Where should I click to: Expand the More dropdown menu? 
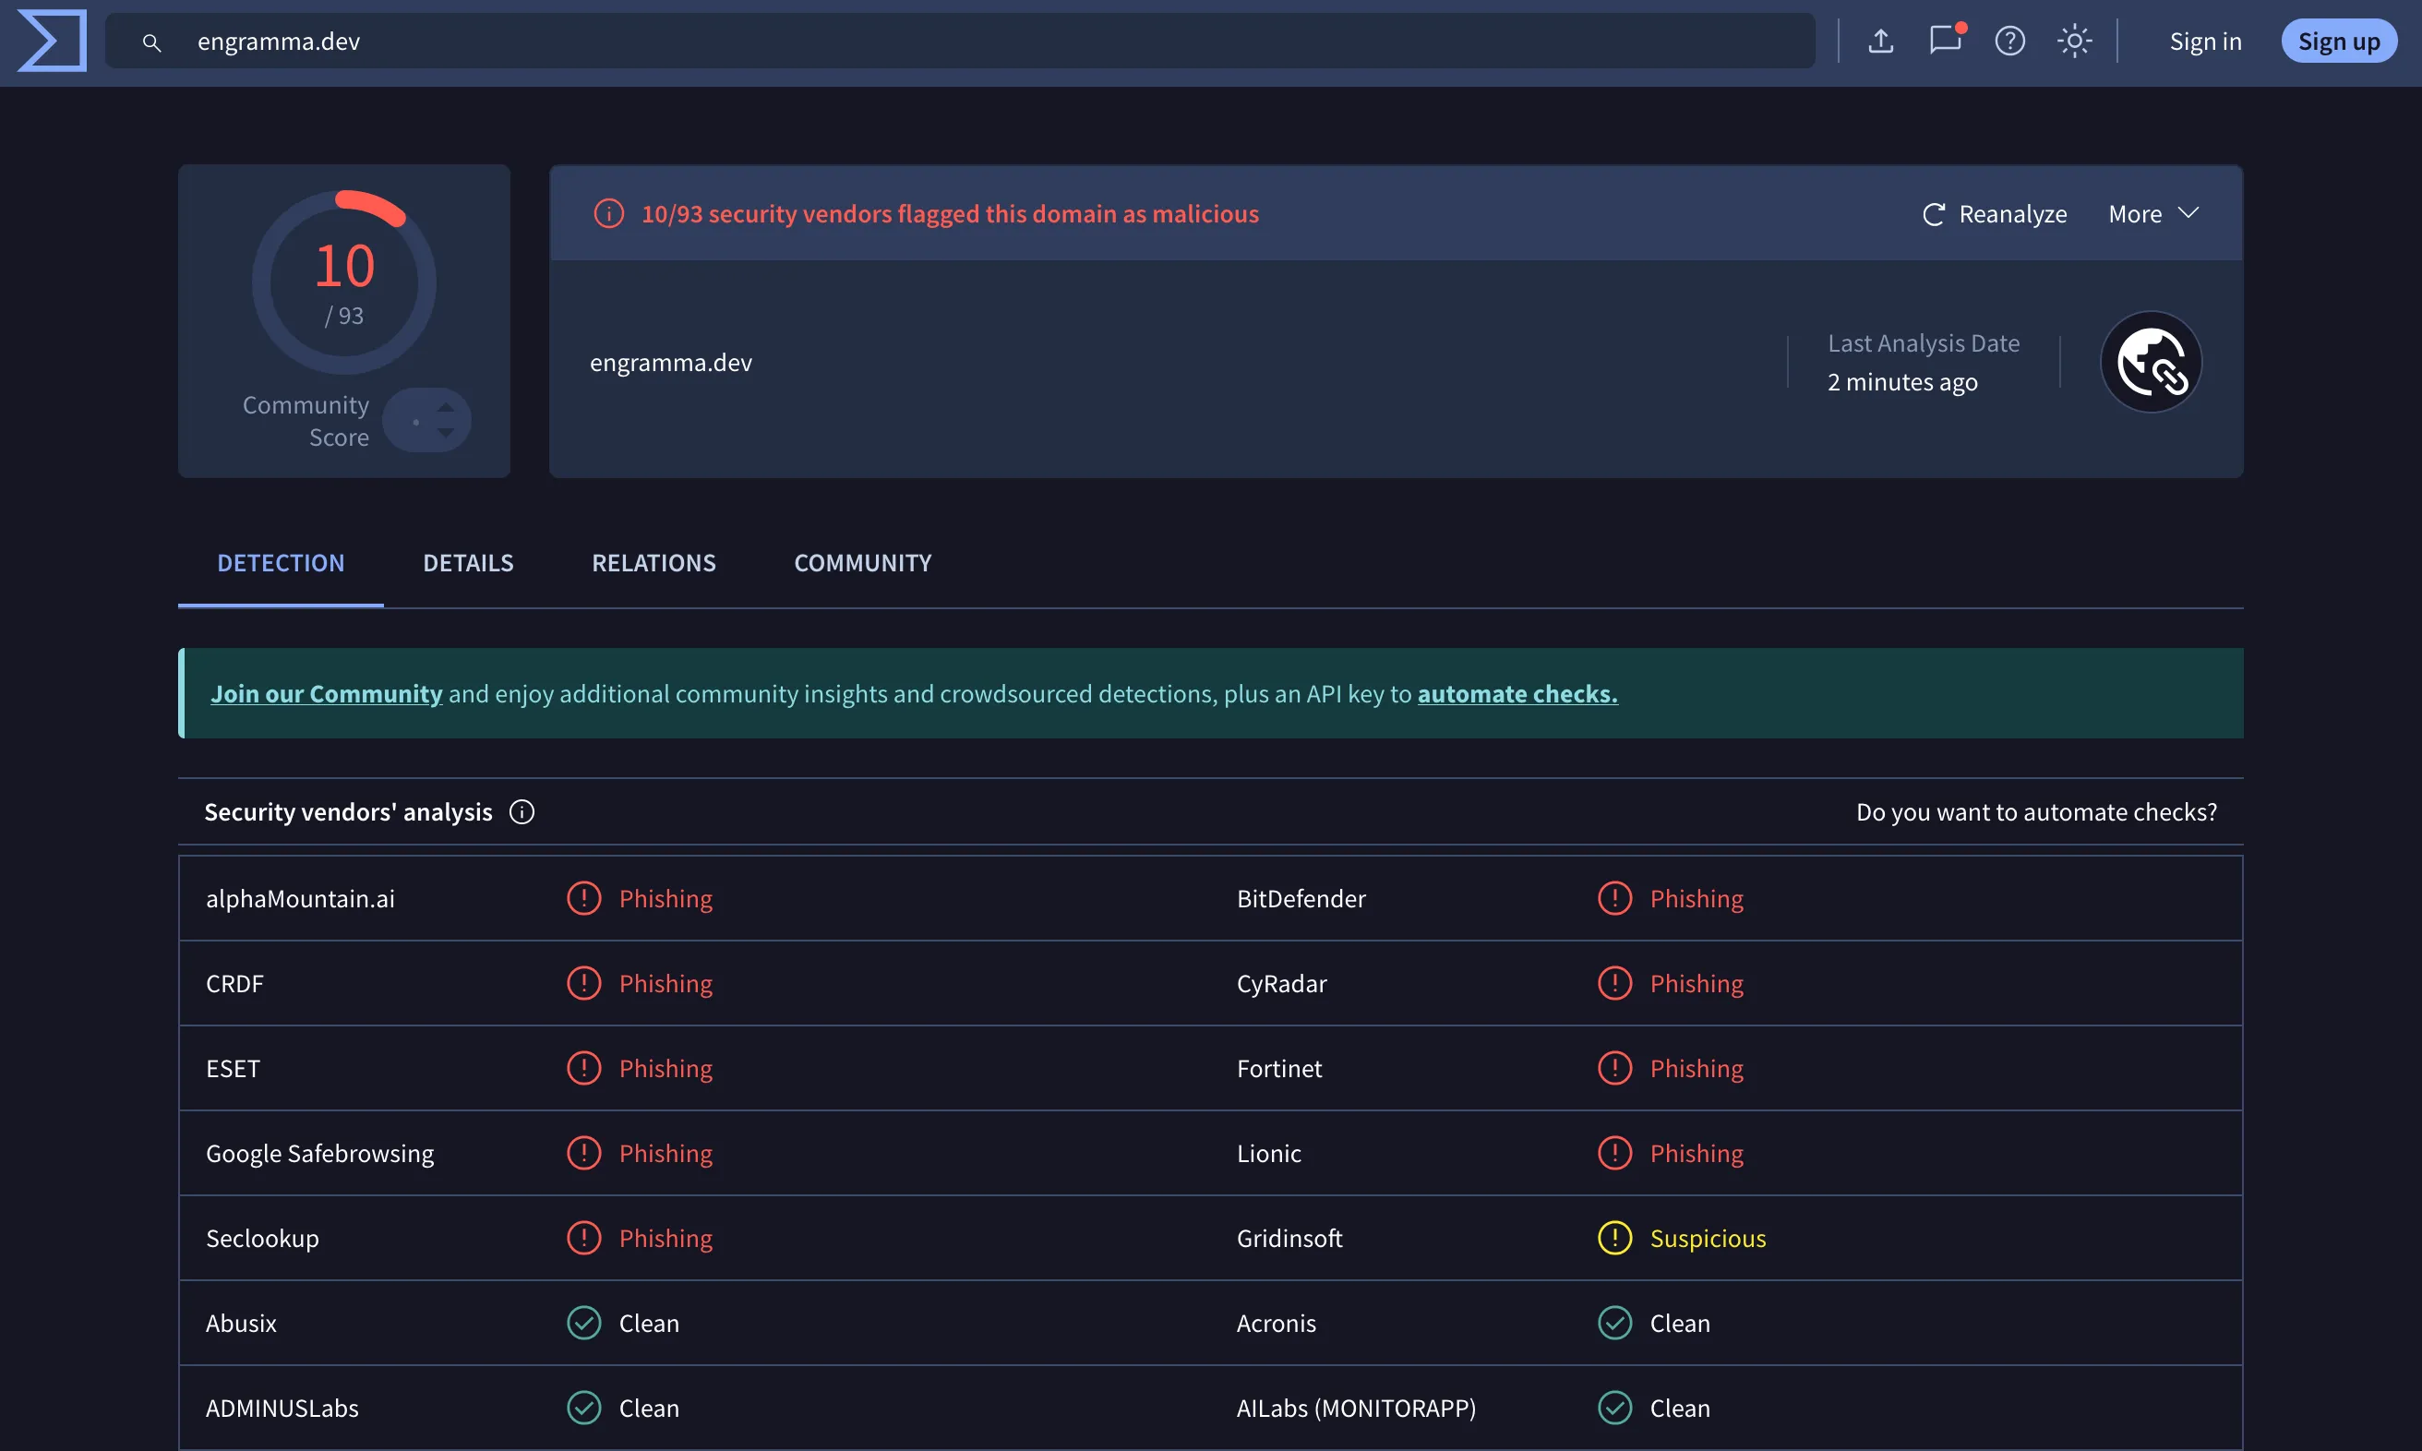click(2153, 214)
